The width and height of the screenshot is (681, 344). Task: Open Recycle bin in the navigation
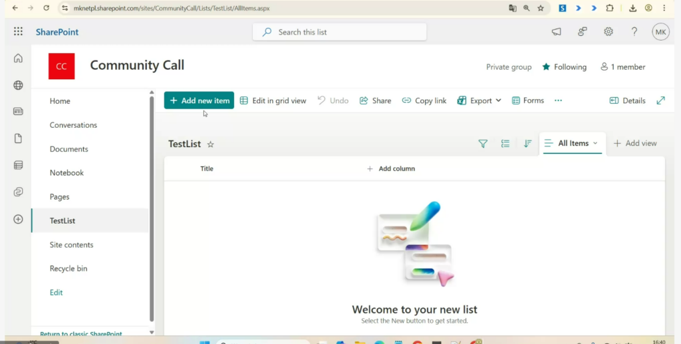68,268
